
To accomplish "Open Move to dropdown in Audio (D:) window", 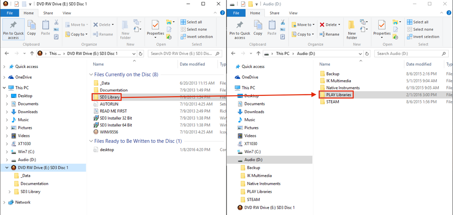I will (303, 25).
